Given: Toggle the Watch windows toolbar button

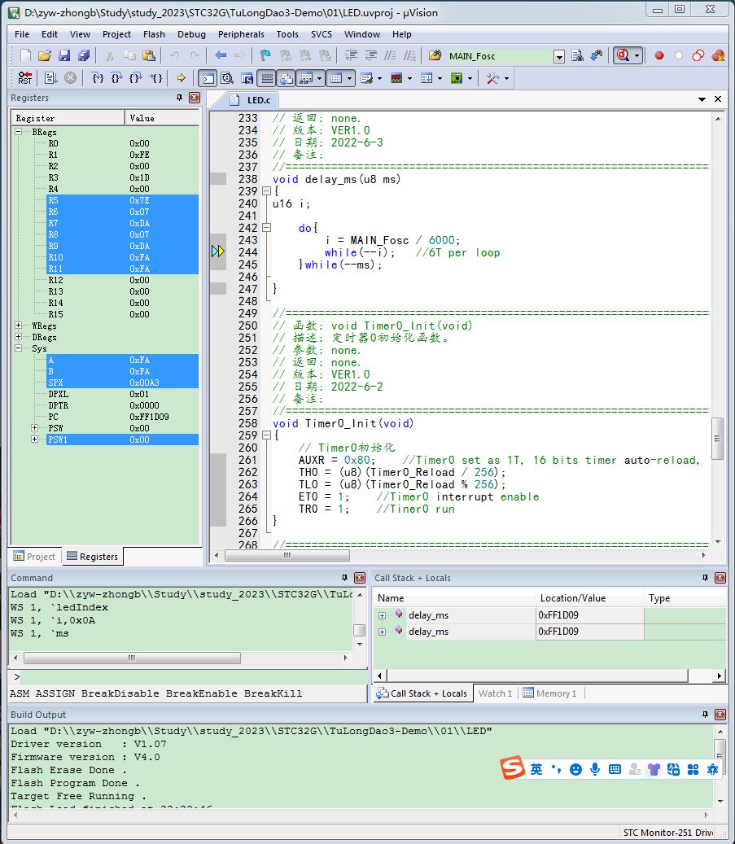Looking at the screenshot, I should 306,78.
